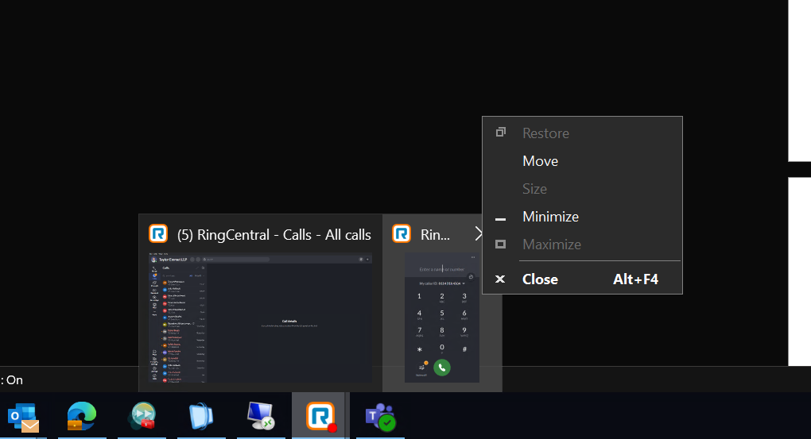Click RingCentral logo beside Calls title
Screen dimensions: 811x439
click(158, 233)
